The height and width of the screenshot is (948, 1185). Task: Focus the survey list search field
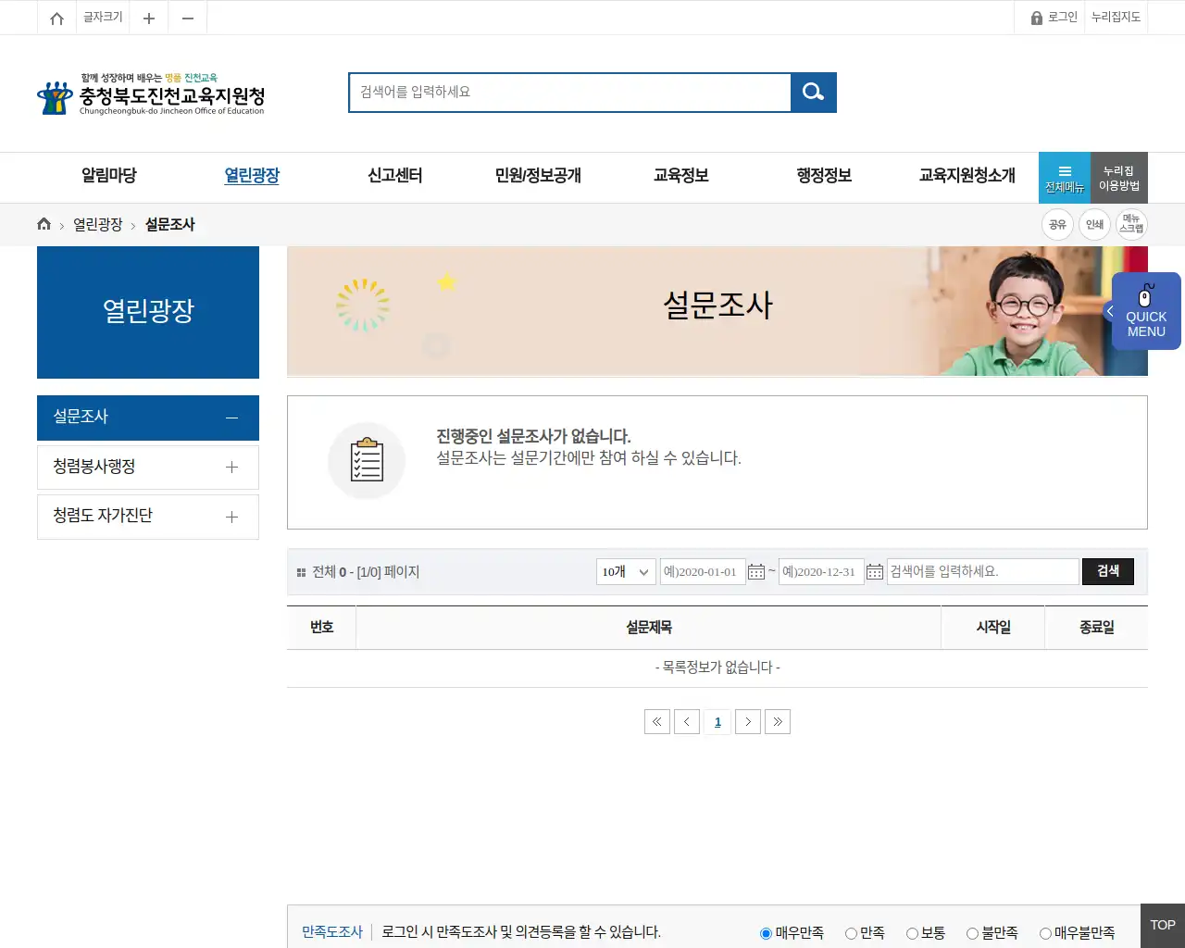(x=983, y=571)
